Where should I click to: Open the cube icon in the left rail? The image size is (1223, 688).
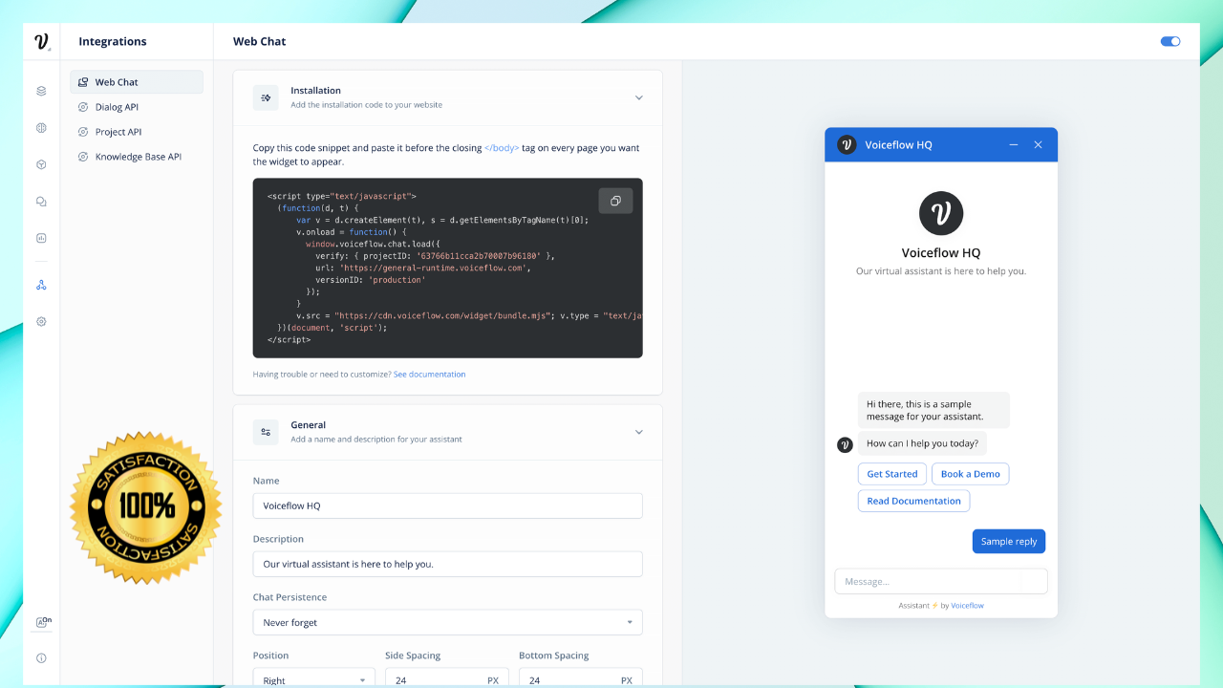(x=41, y=164)
